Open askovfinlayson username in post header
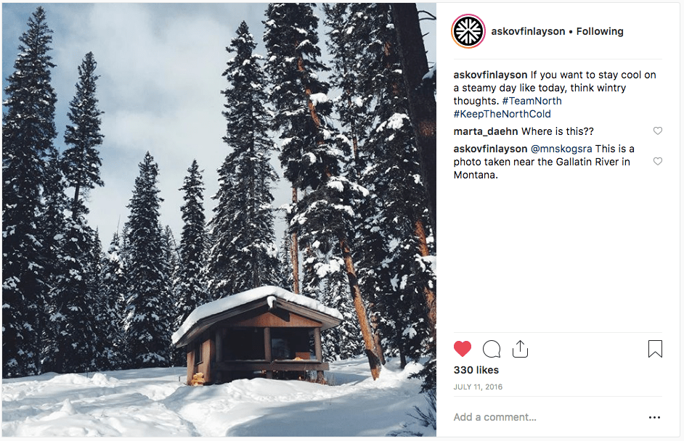The width and height of the screenshot is (684, 441). 528,31
